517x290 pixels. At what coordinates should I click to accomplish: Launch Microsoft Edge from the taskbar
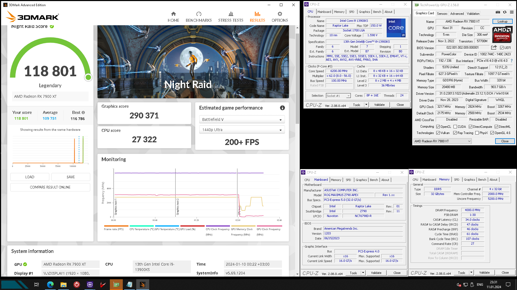pos(50,284)
